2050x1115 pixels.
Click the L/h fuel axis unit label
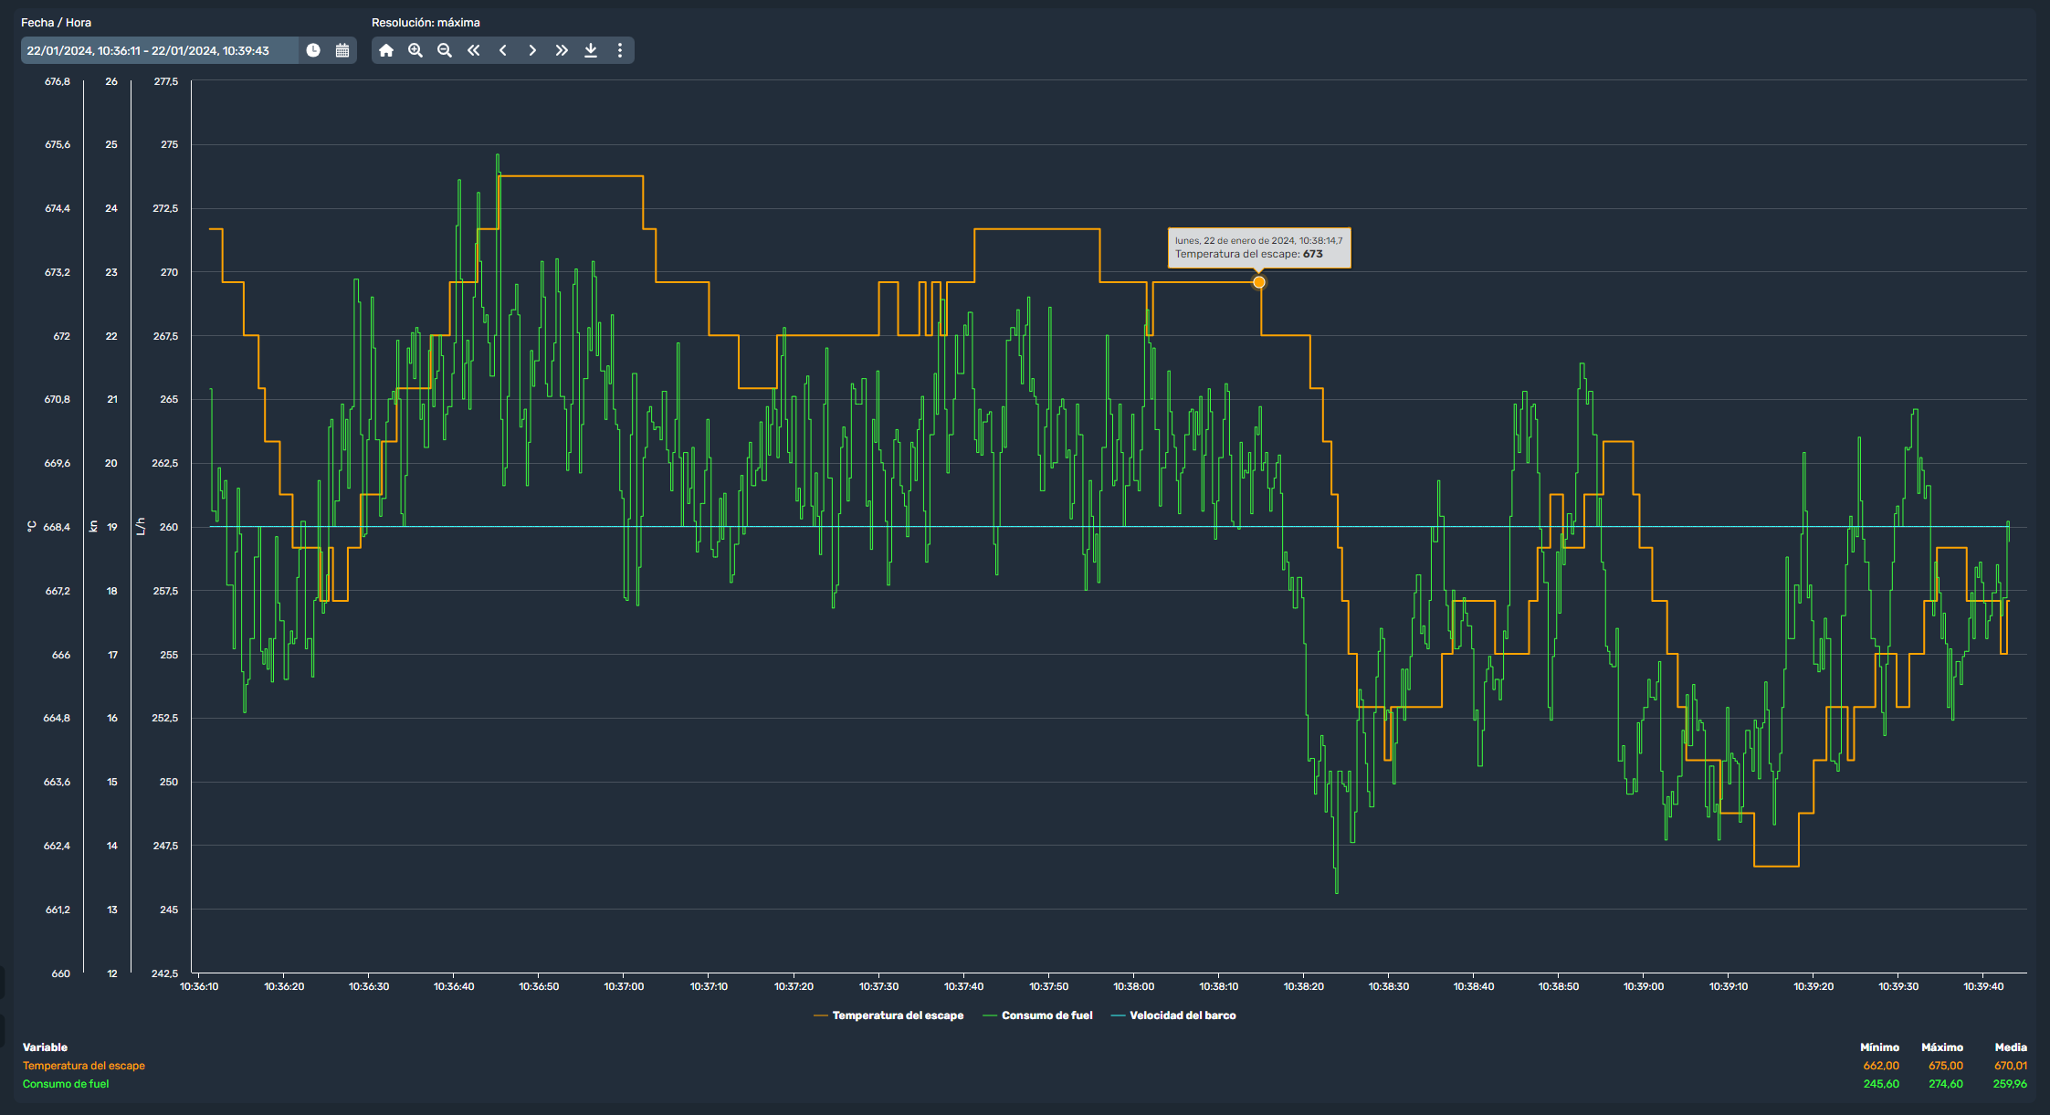[x=141, y=527]
